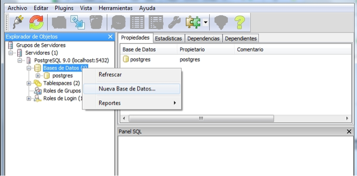The image size is (357, 176).
Task: Click the Base de Datos column header
Action: point(148,49)
